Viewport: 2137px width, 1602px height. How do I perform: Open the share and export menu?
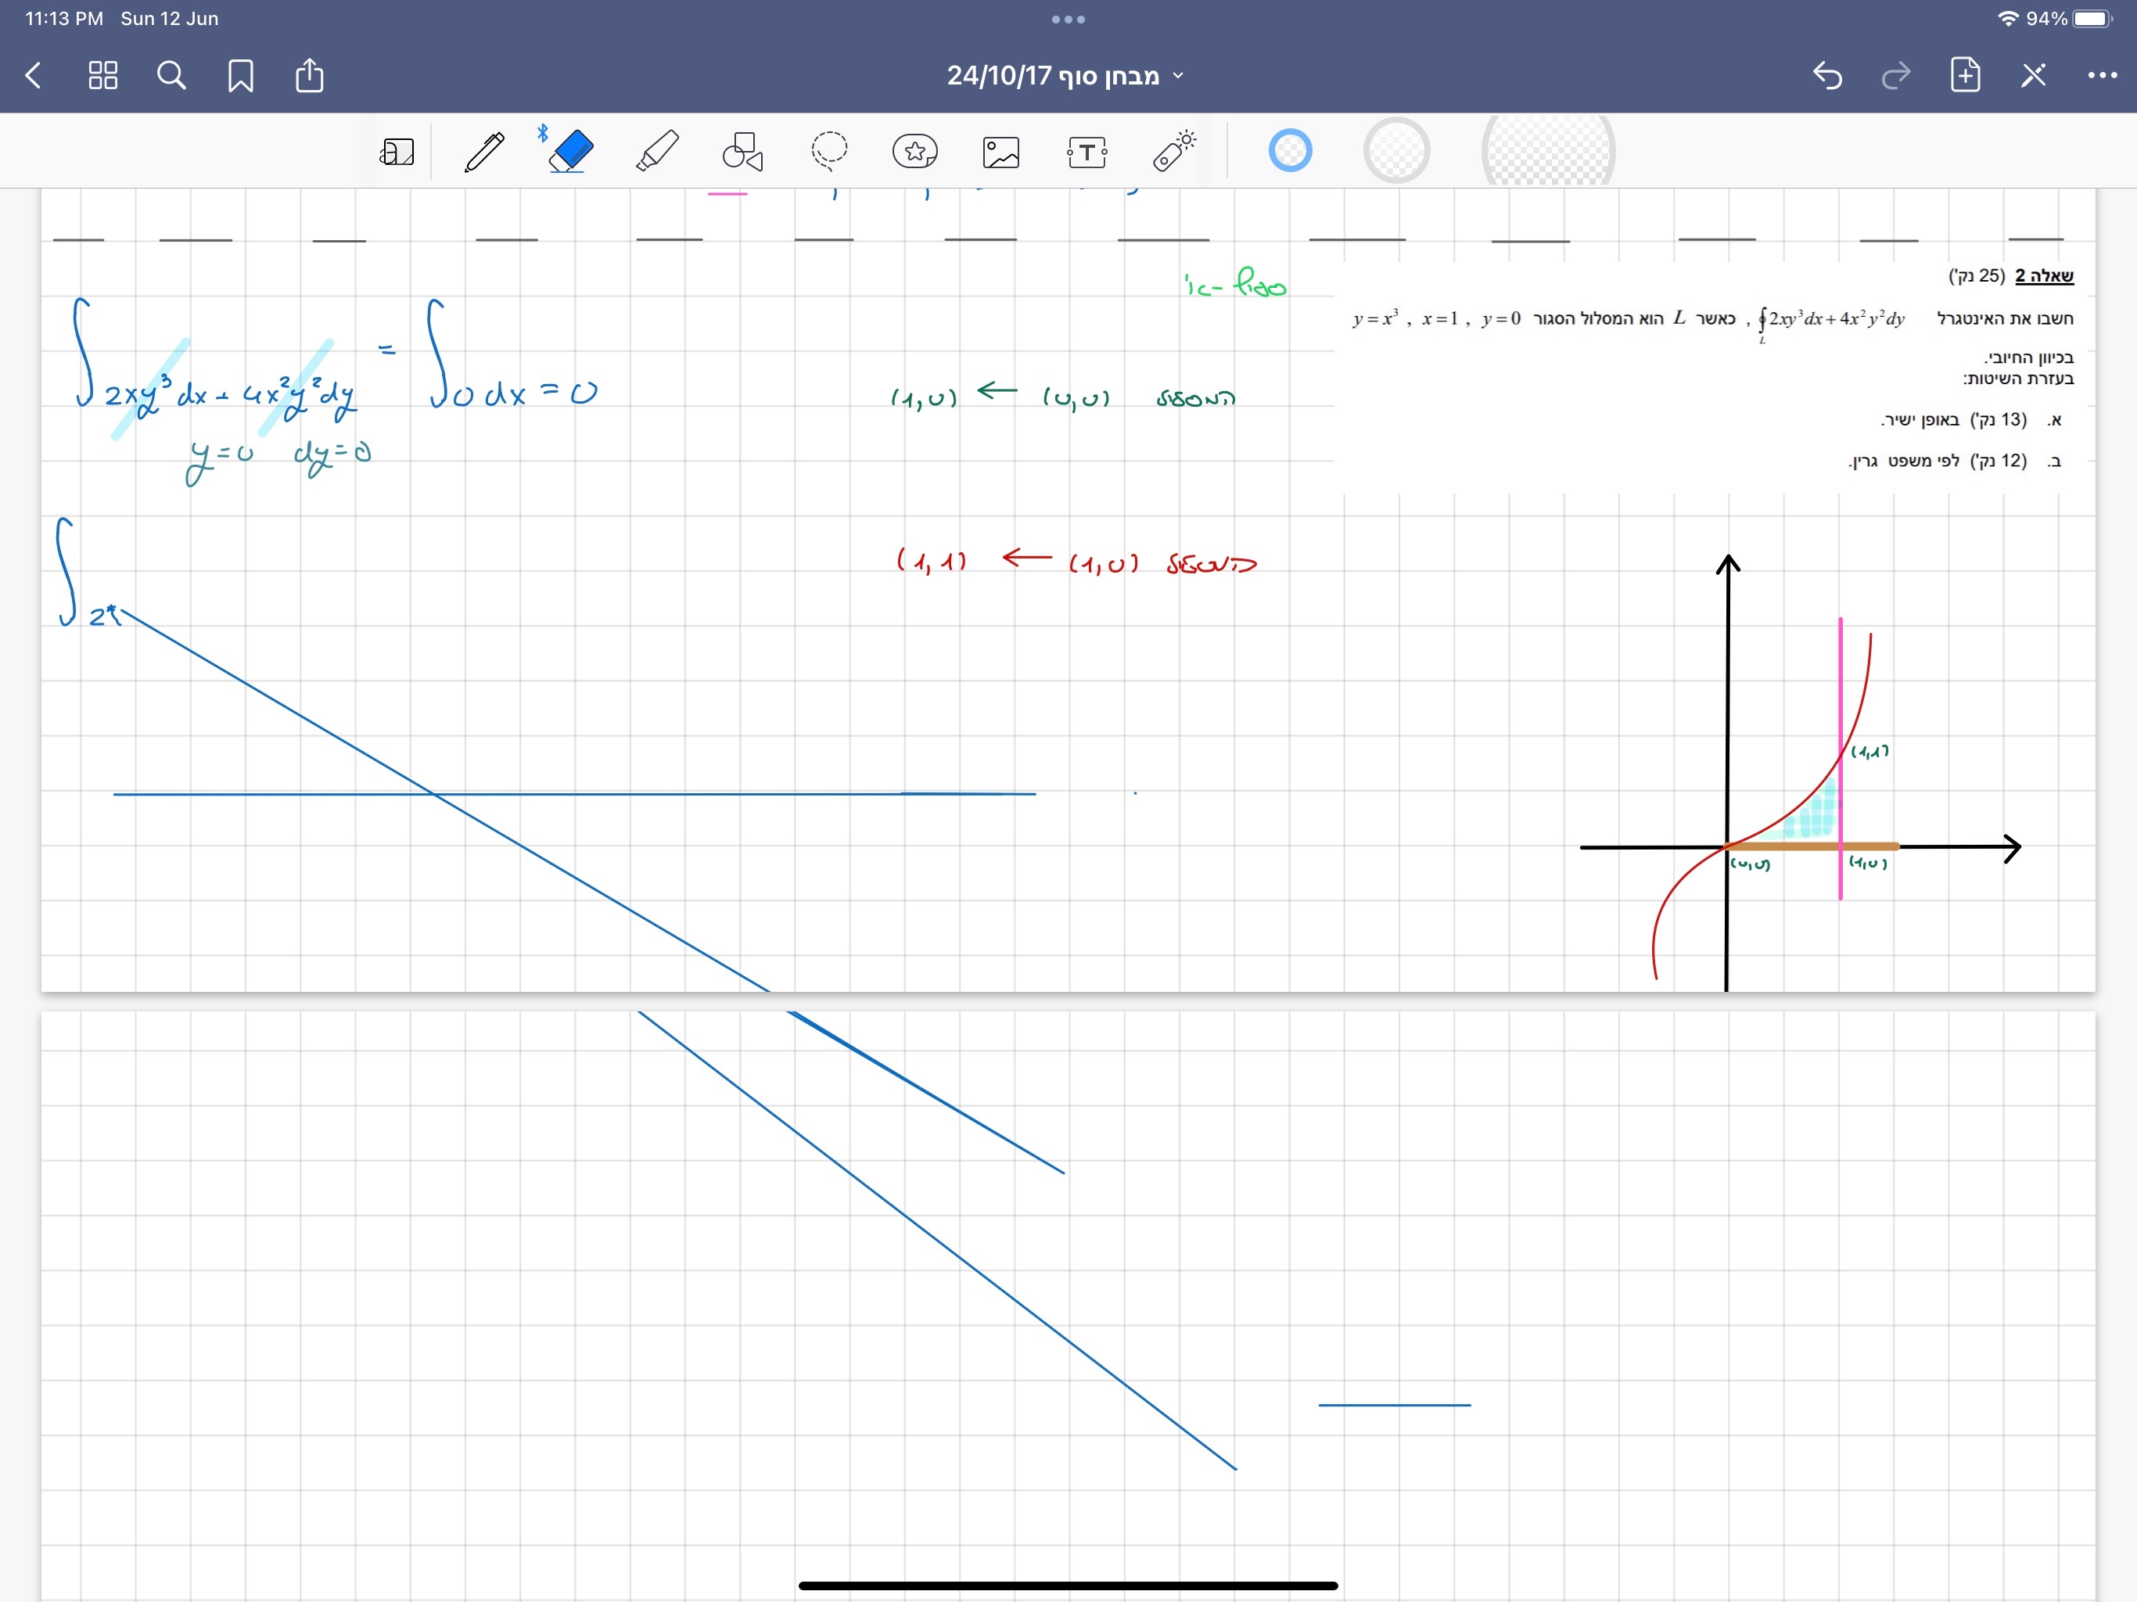309,75
